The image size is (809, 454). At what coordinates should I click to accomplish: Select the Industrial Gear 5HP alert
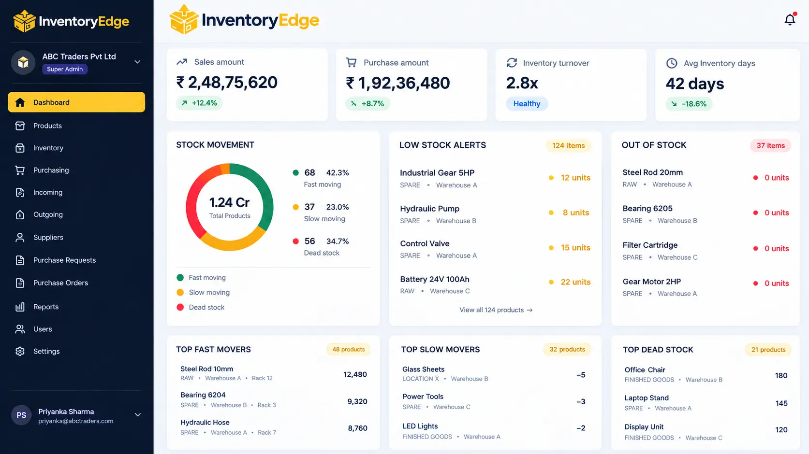[x=495, y=178]
